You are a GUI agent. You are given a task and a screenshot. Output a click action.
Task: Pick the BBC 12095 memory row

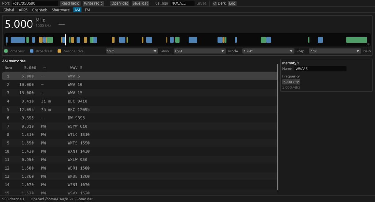click(140, 110)
